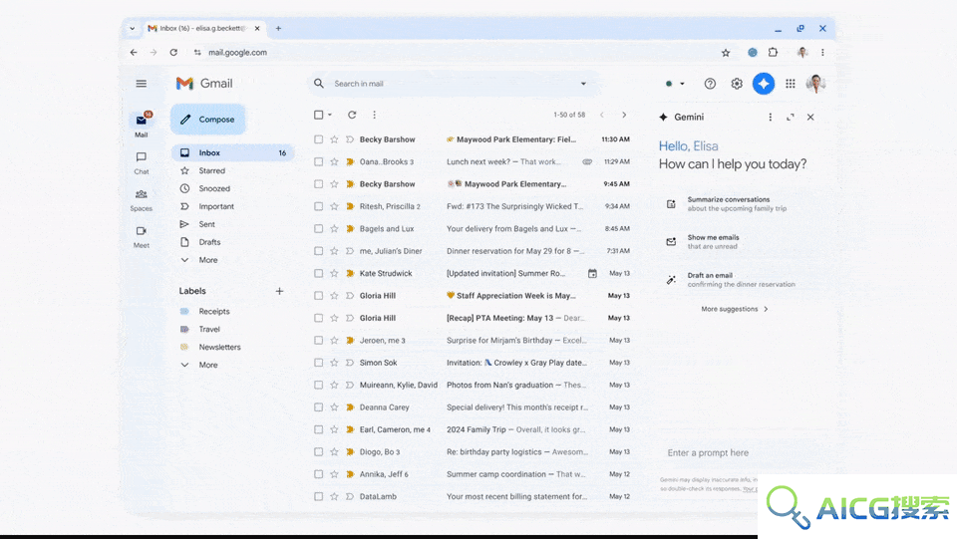Viewport: 957px width, 539px height.
Task: Open the select dropdown arrow beside the select-all checkbox
Action: (x=330, y=115)
